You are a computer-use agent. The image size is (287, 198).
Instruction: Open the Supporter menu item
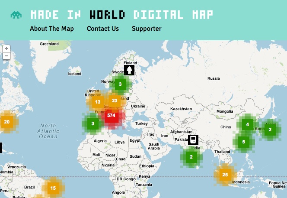pos(147,29)
